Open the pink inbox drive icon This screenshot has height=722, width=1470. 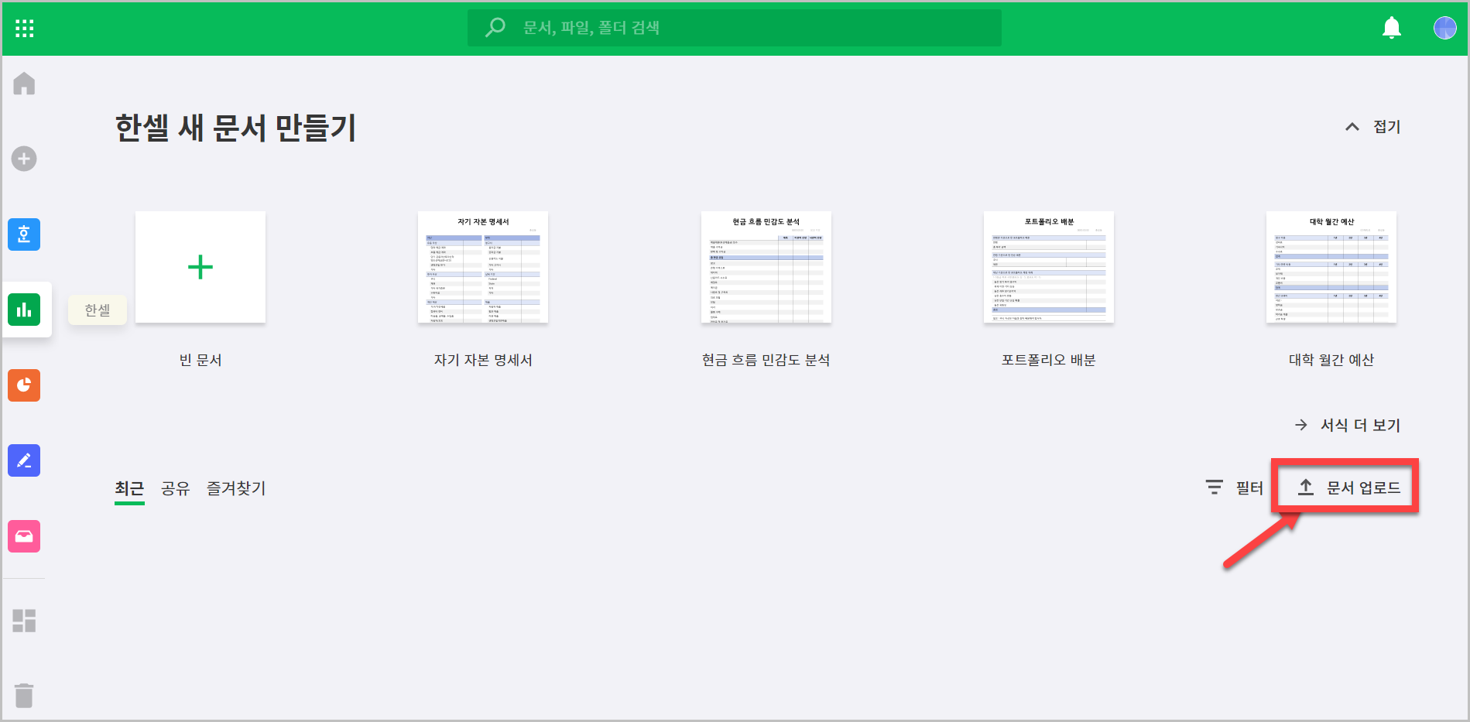point(24,536)
